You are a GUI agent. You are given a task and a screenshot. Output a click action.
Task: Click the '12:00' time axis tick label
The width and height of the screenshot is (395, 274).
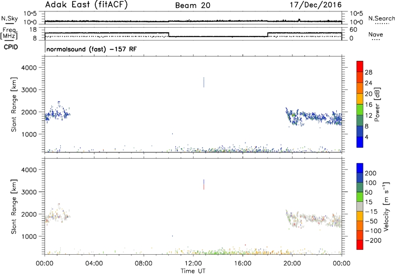pyautogui.click(x=193, y=264)
